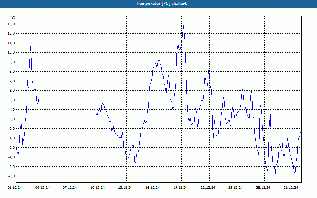Click the 13.12.24 date label
The width and height of the screenshot is (317, 198).
point(125,188)
